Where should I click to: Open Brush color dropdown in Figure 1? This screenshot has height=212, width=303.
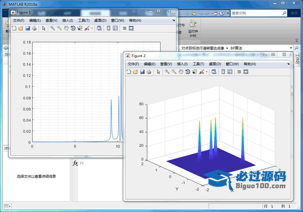(92, 28)
